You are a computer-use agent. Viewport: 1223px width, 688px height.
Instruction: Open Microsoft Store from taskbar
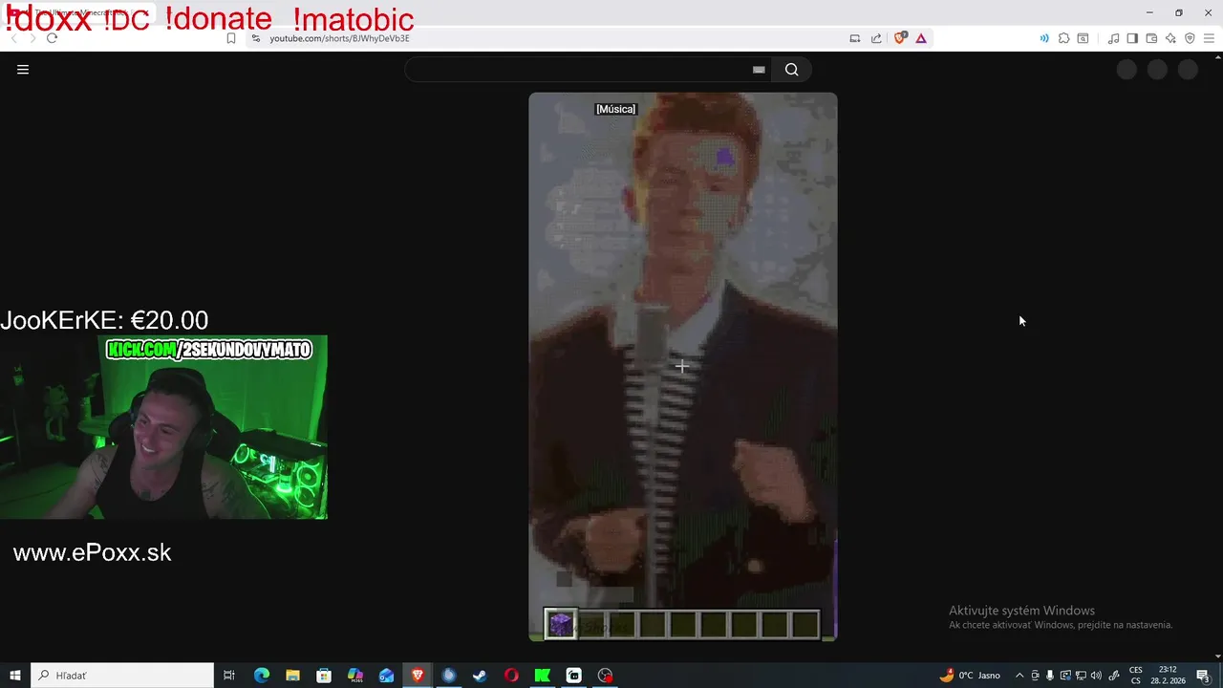[324, 676]
